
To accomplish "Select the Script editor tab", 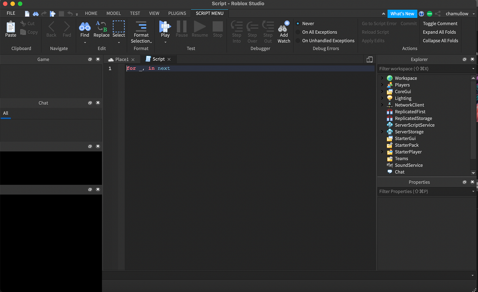I will [x=158, y=59].
